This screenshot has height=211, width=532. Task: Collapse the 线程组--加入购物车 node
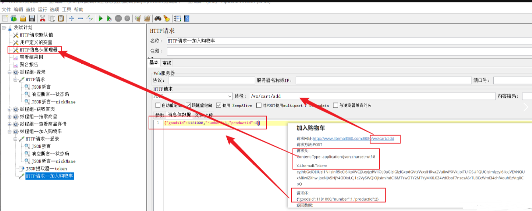[x=10, y=131]
